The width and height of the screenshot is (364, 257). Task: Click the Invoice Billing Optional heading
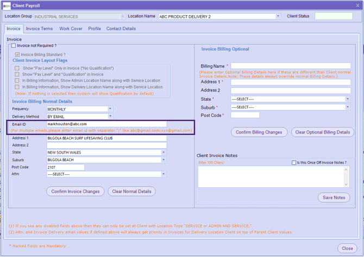point(225,49)
